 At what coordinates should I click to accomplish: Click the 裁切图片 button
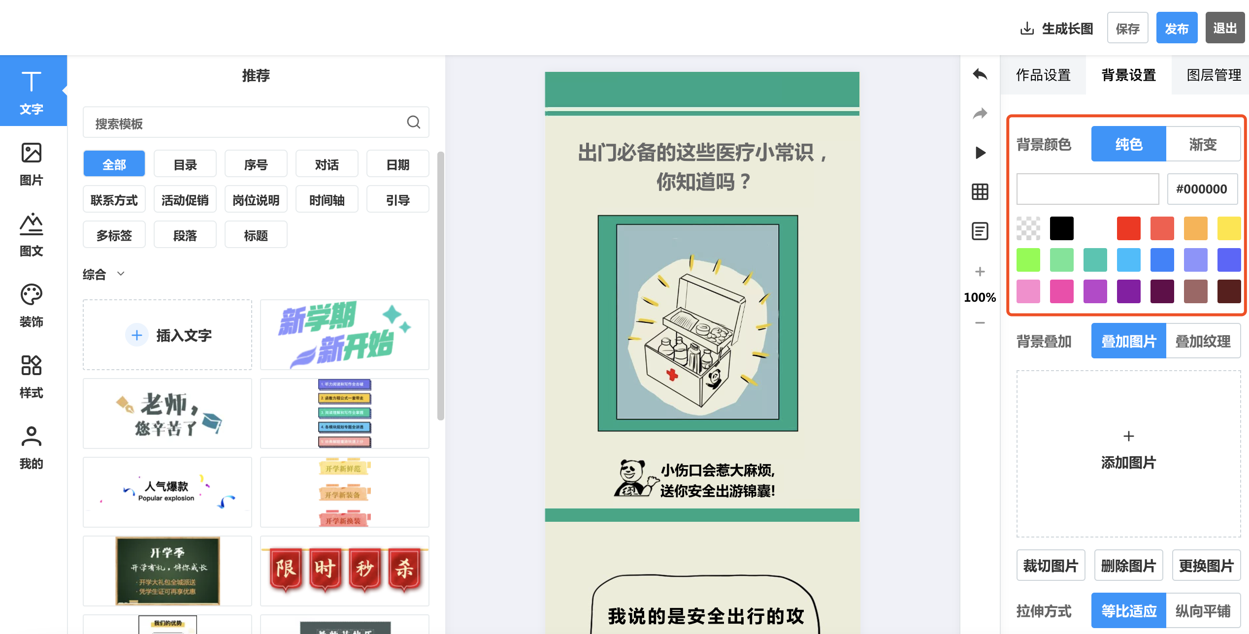coord(1051,565)
